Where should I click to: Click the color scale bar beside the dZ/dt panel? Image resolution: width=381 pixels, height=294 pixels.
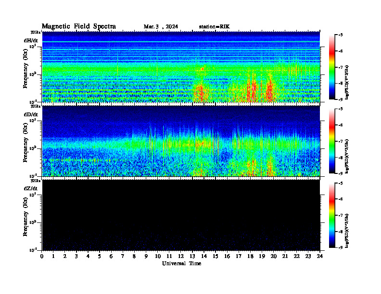pyautogui.click(x=332, y=215)
